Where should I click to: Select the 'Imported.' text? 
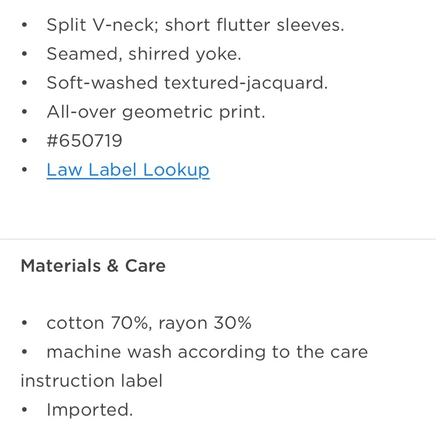pos(89,409)
